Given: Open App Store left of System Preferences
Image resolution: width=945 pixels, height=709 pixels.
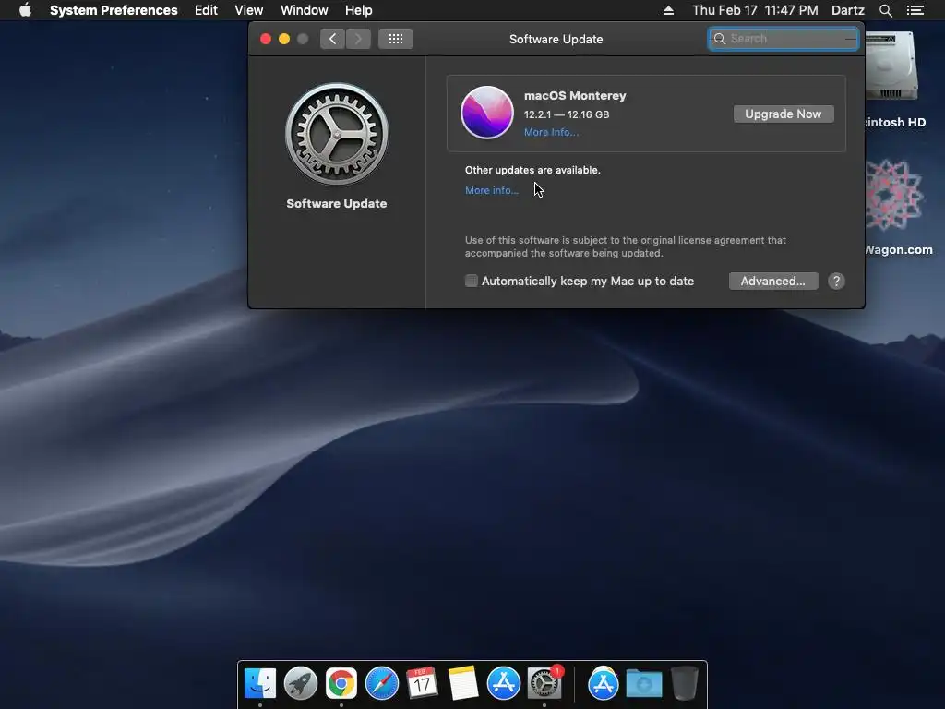Looking at the screenshot, I should click(503, 683).
